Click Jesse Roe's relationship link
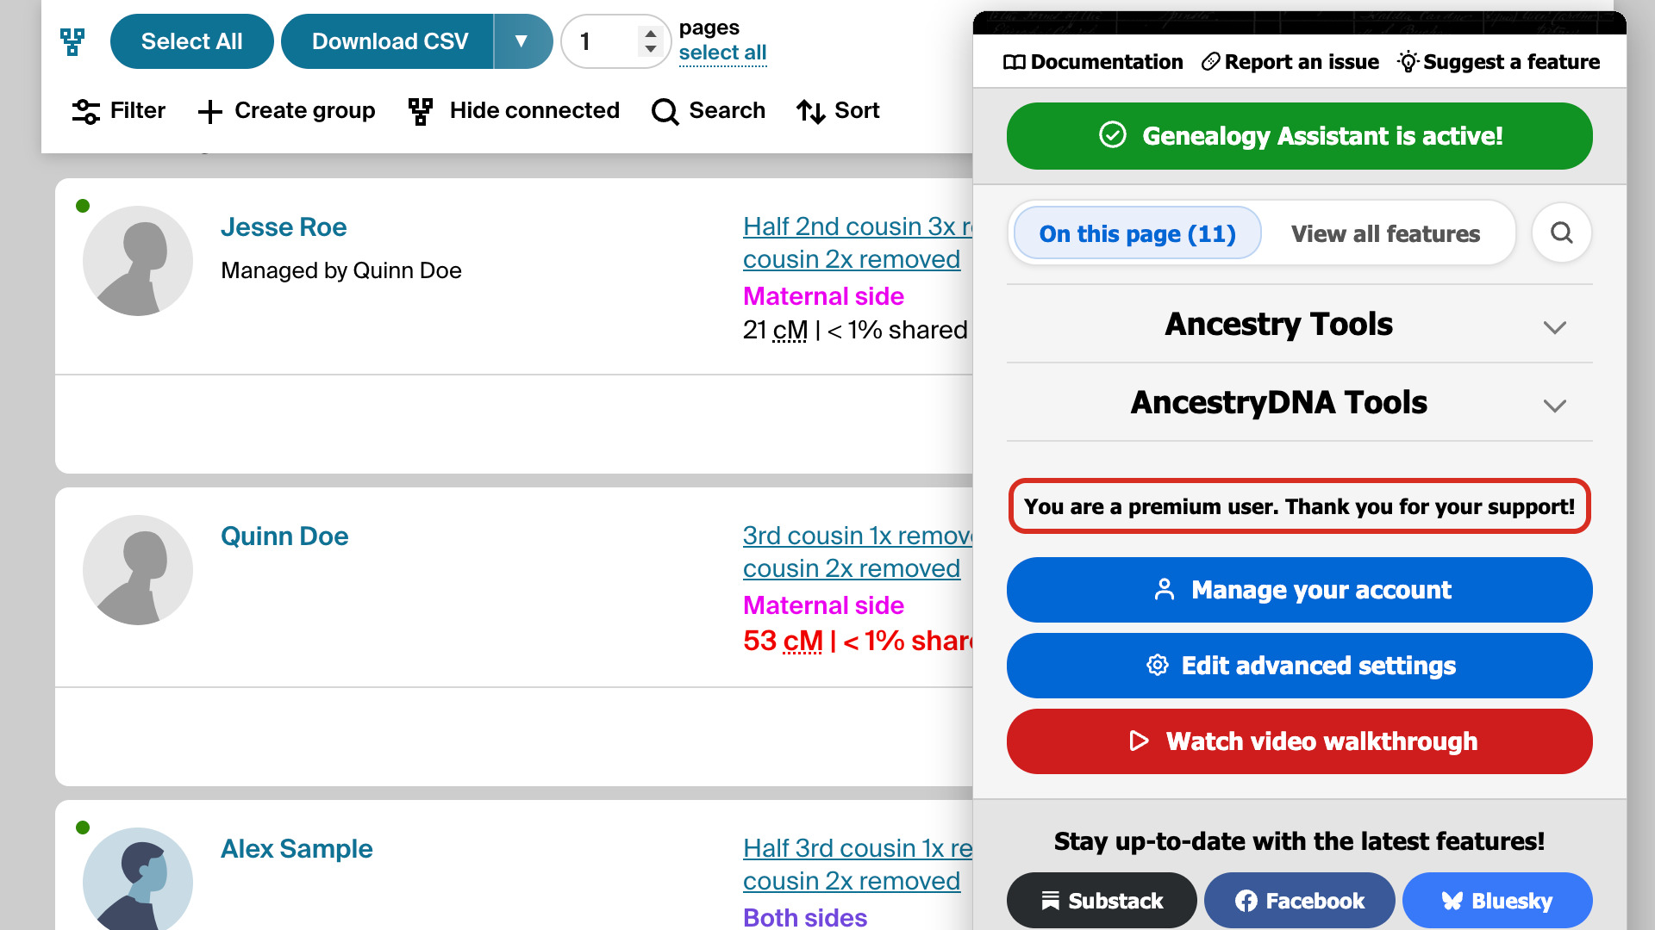This screenshot has width=1655, height=930. coord(858,243)
